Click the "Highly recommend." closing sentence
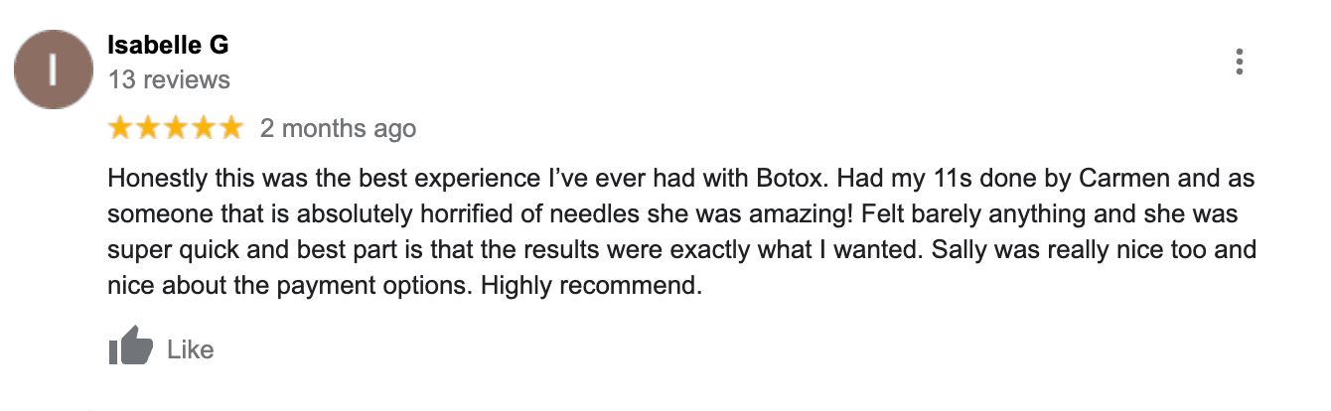 [590, 288]
